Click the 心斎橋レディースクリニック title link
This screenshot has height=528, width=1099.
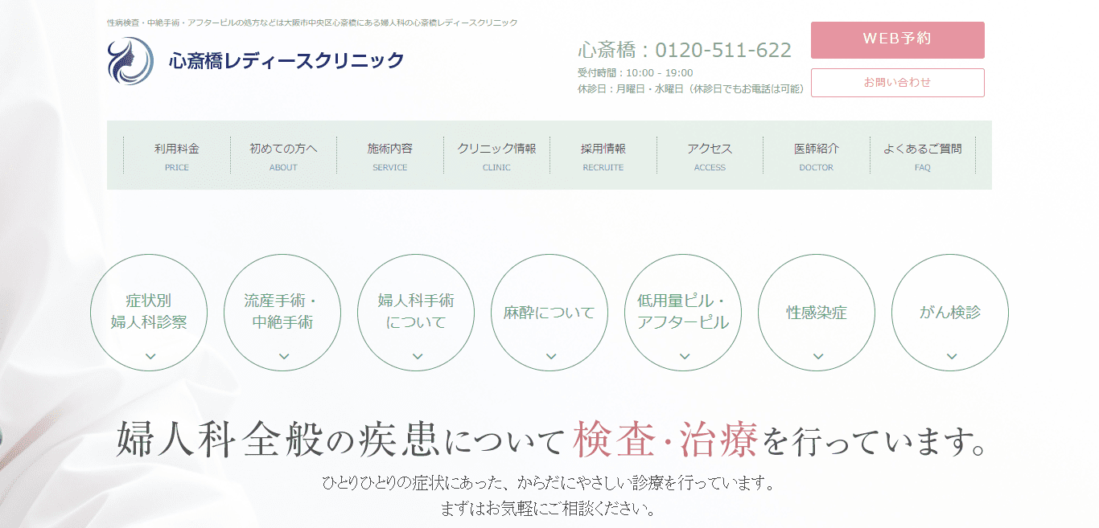[286, 61]
